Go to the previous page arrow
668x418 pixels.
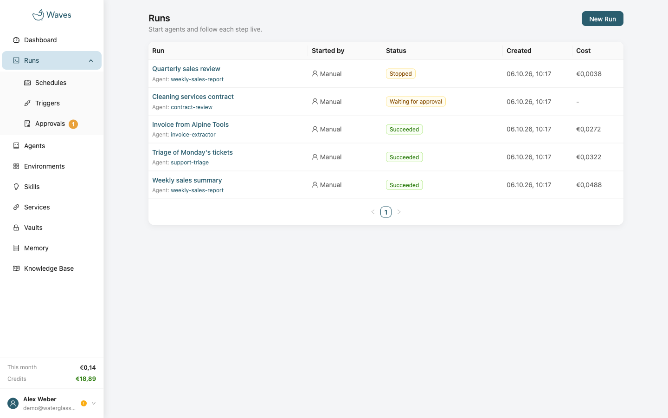[x=373, y=212]
